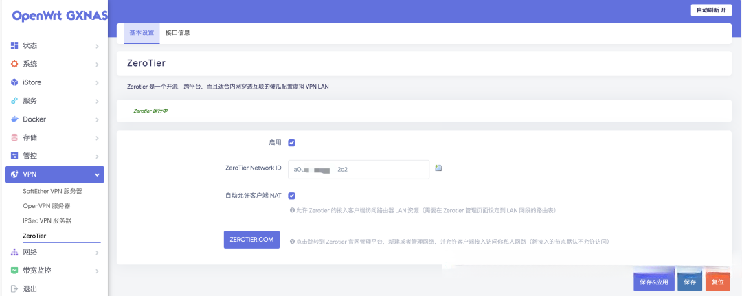Viewport: 742px width, 296px height.
Task: Expand the 带宽监控 menu chevron
Action: pyautogui.click(x=97, y=271)
